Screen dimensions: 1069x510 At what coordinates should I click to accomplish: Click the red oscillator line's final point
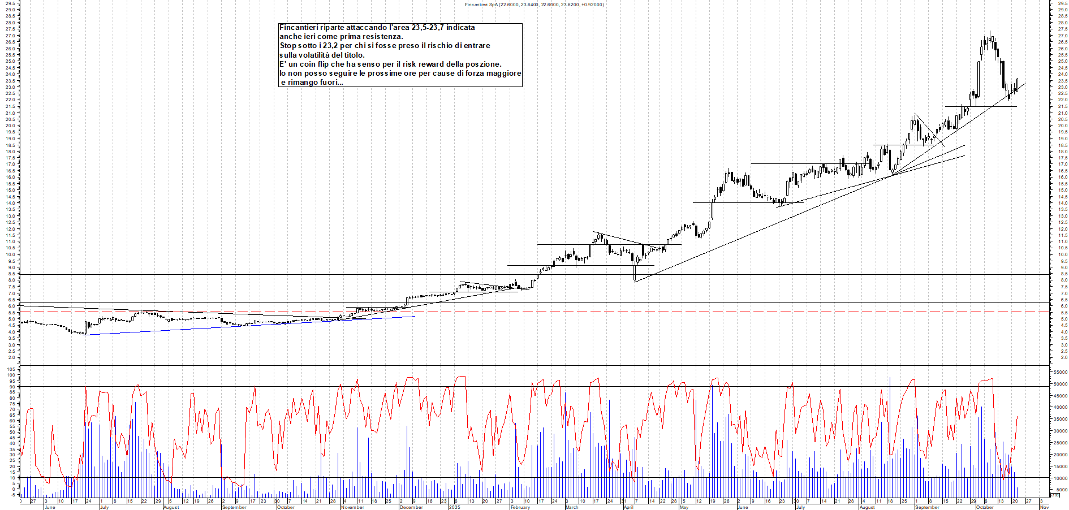[x=1018, y=417]
